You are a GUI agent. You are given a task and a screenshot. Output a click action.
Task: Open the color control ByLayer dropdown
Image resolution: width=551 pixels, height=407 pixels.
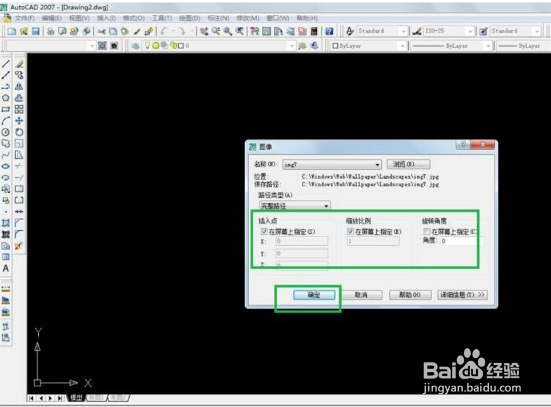(402, 46)
